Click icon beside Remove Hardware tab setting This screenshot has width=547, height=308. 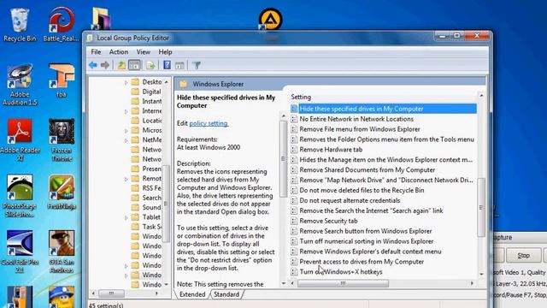[294, 150]
